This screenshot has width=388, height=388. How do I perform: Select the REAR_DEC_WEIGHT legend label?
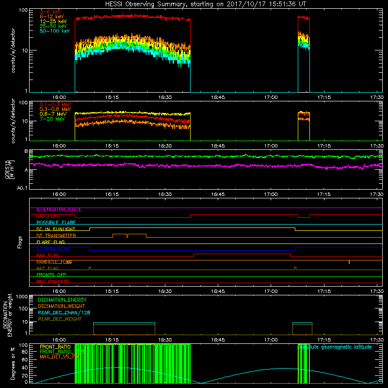pyautogui.click(x=60, y=319)
